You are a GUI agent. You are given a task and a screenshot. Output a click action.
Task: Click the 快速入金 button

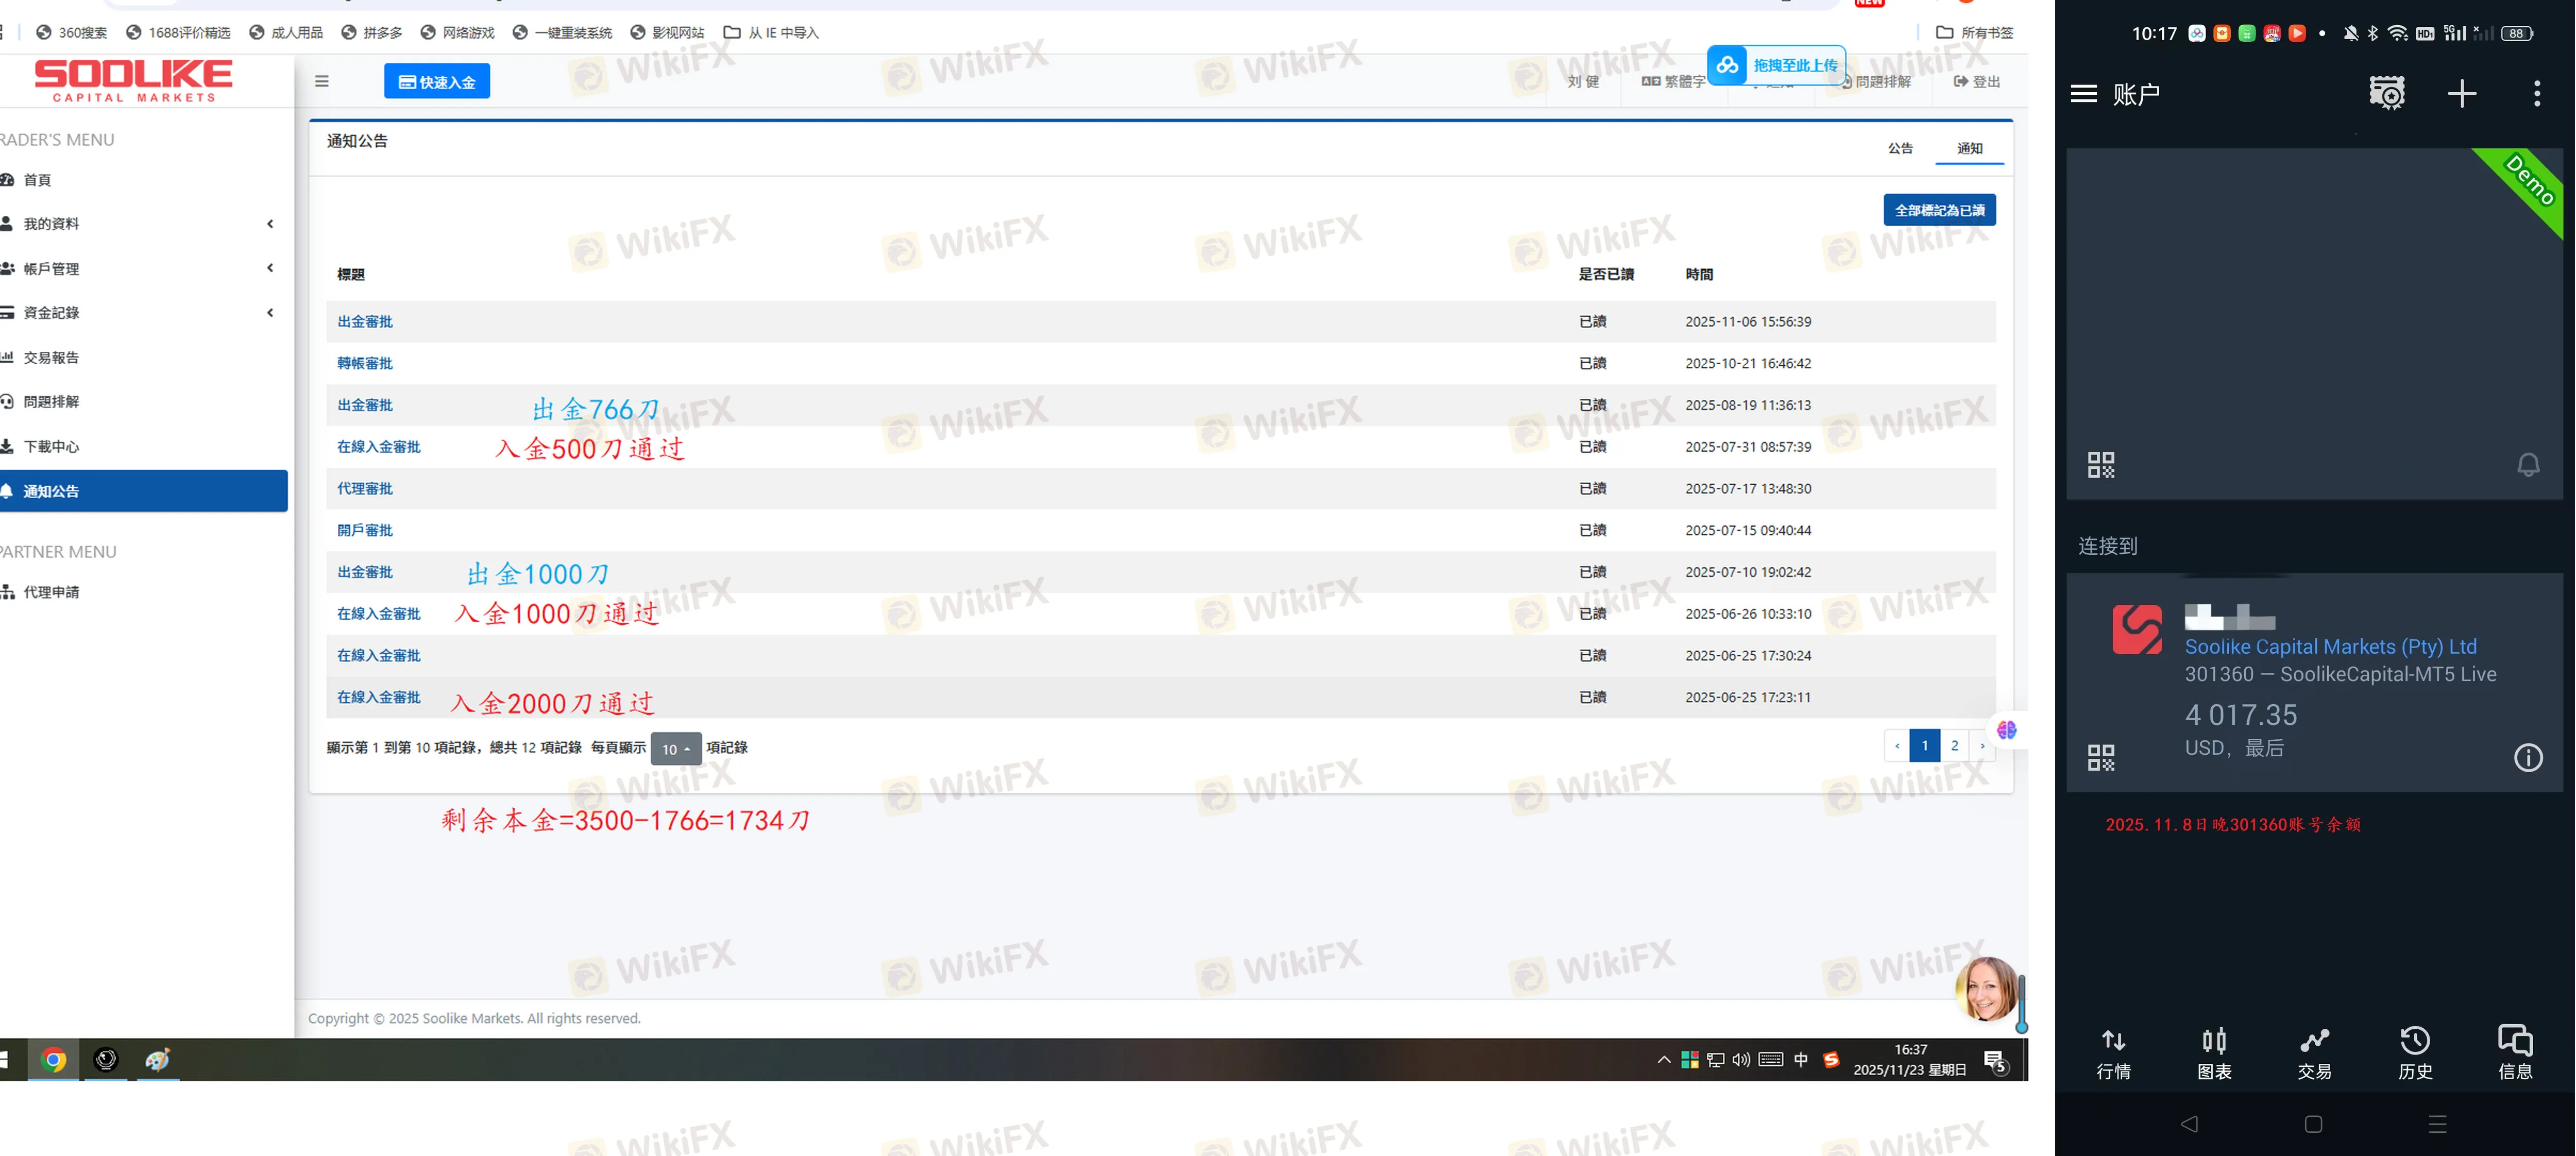(437, 82)
